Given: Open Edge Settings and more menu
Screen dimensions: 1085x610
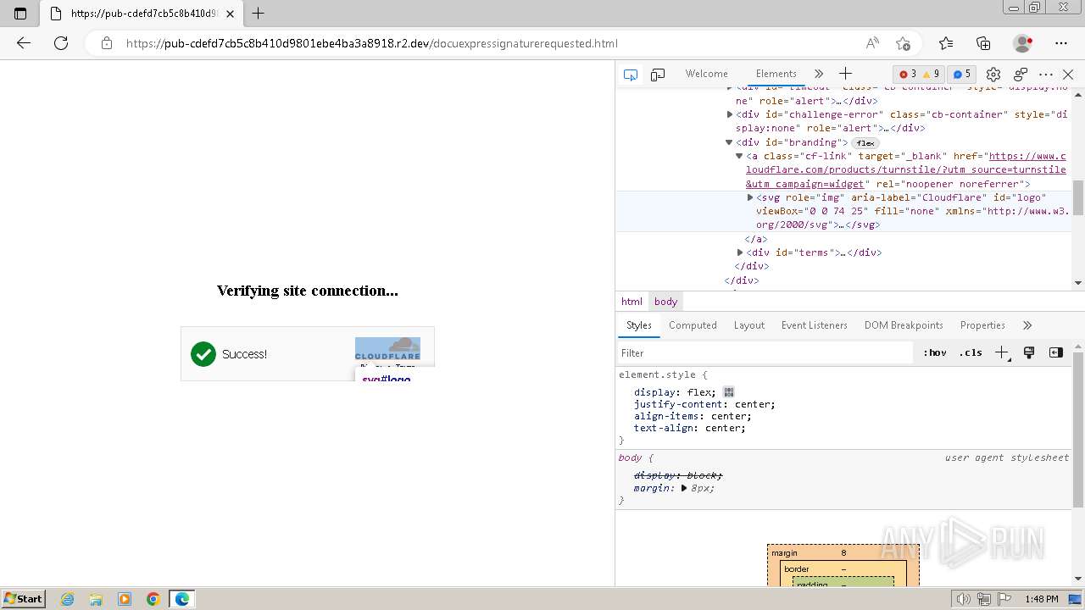Looking at the screenshot, I should pyautogui.click(x=1061, y=43).
